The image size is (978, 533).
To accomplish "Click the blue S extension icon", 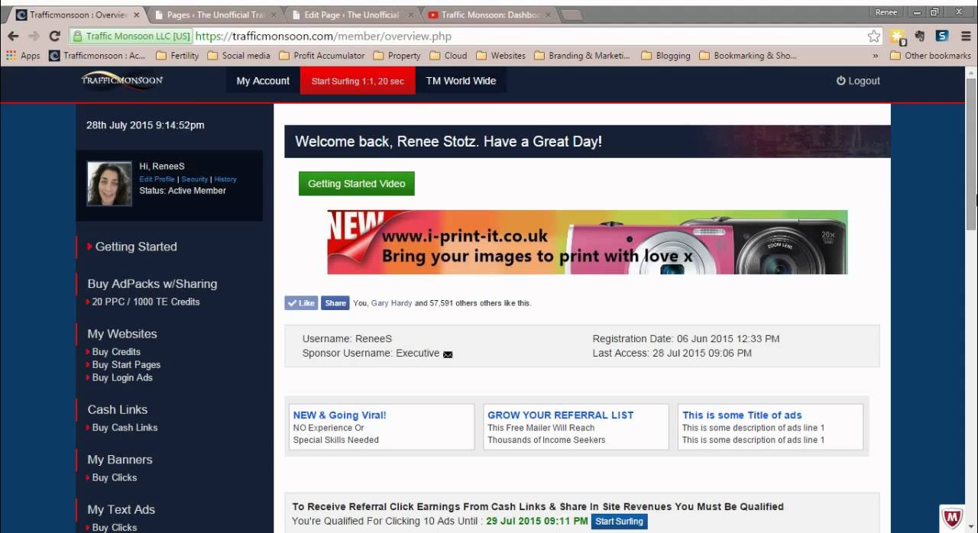I will [942, 36].
